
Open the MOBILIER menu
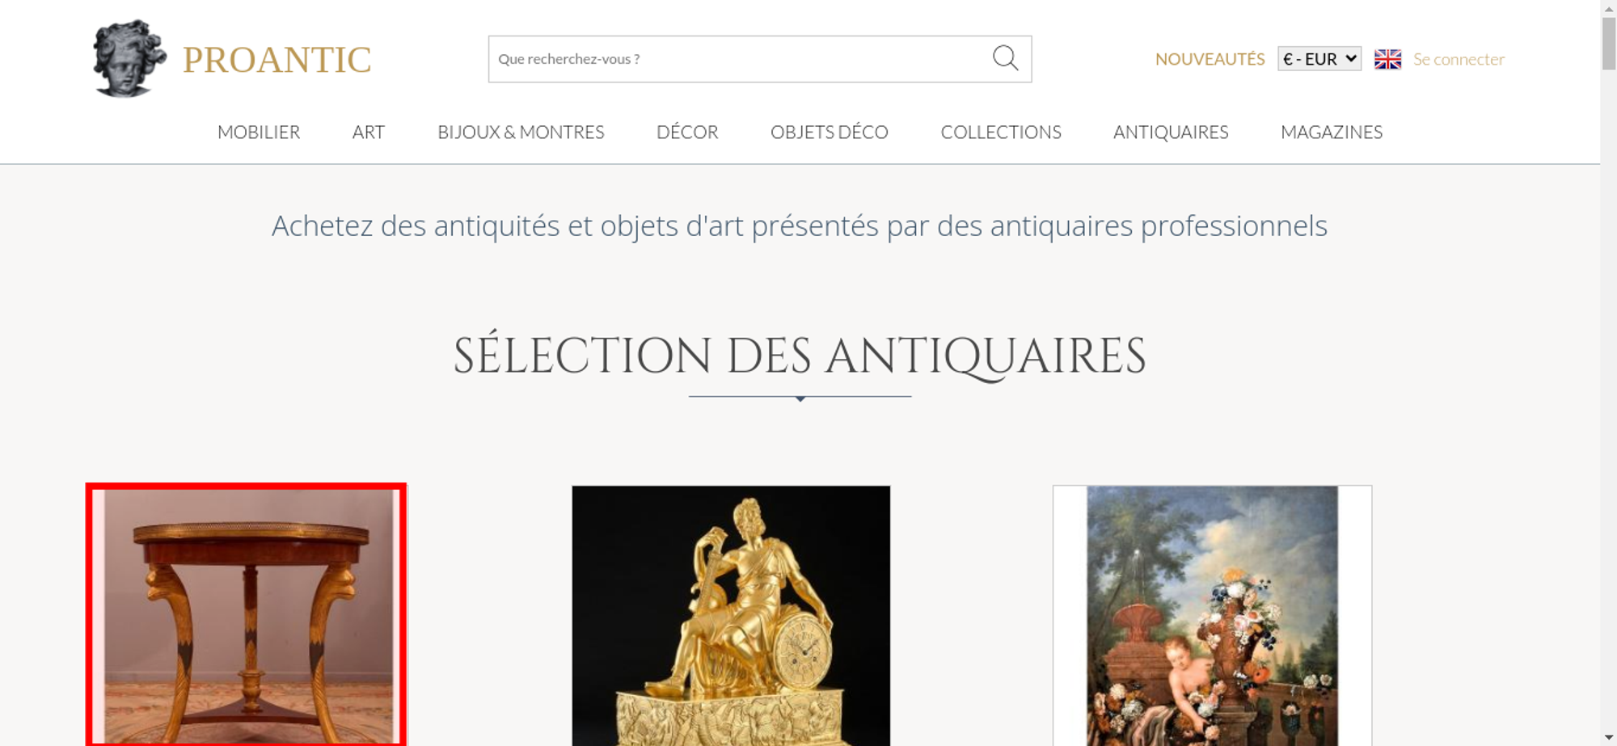[x=259, y=132]
